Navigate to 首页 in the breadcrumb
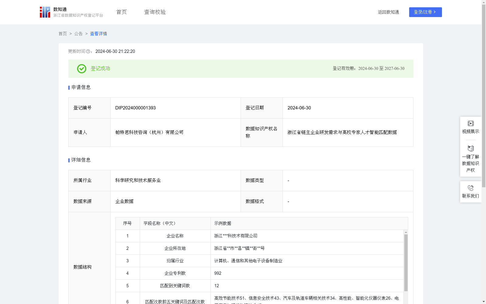486x304 pixels. click(x=63, y=34)
